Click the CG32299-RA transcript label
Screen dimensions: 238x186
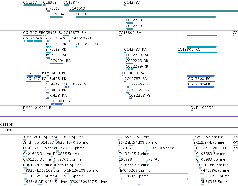[137, 55]
